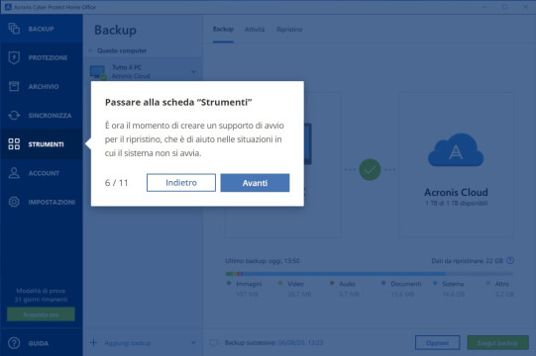The width and height of the screenshot is (536, 356).
Task: Click the Avanti button in the tutorial
Action: click(x=255, y=183)
